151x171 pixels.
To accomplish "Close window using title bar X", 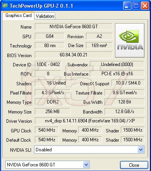I will click(x=145, y=6).
